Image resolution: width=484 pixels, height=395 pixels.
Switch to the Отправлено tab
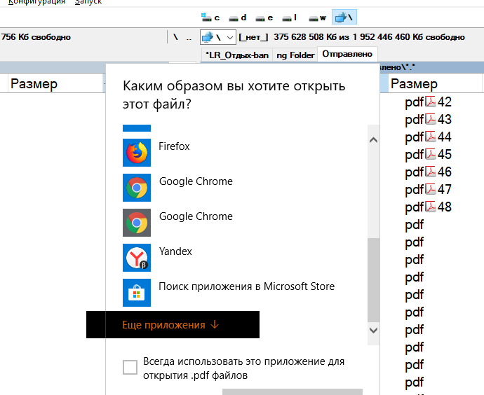click(x=347, y=54)
